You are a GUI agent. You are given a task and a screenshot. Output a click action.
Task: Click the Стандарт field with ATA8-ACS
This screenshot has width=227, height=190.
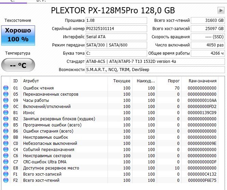coord(155,62)
